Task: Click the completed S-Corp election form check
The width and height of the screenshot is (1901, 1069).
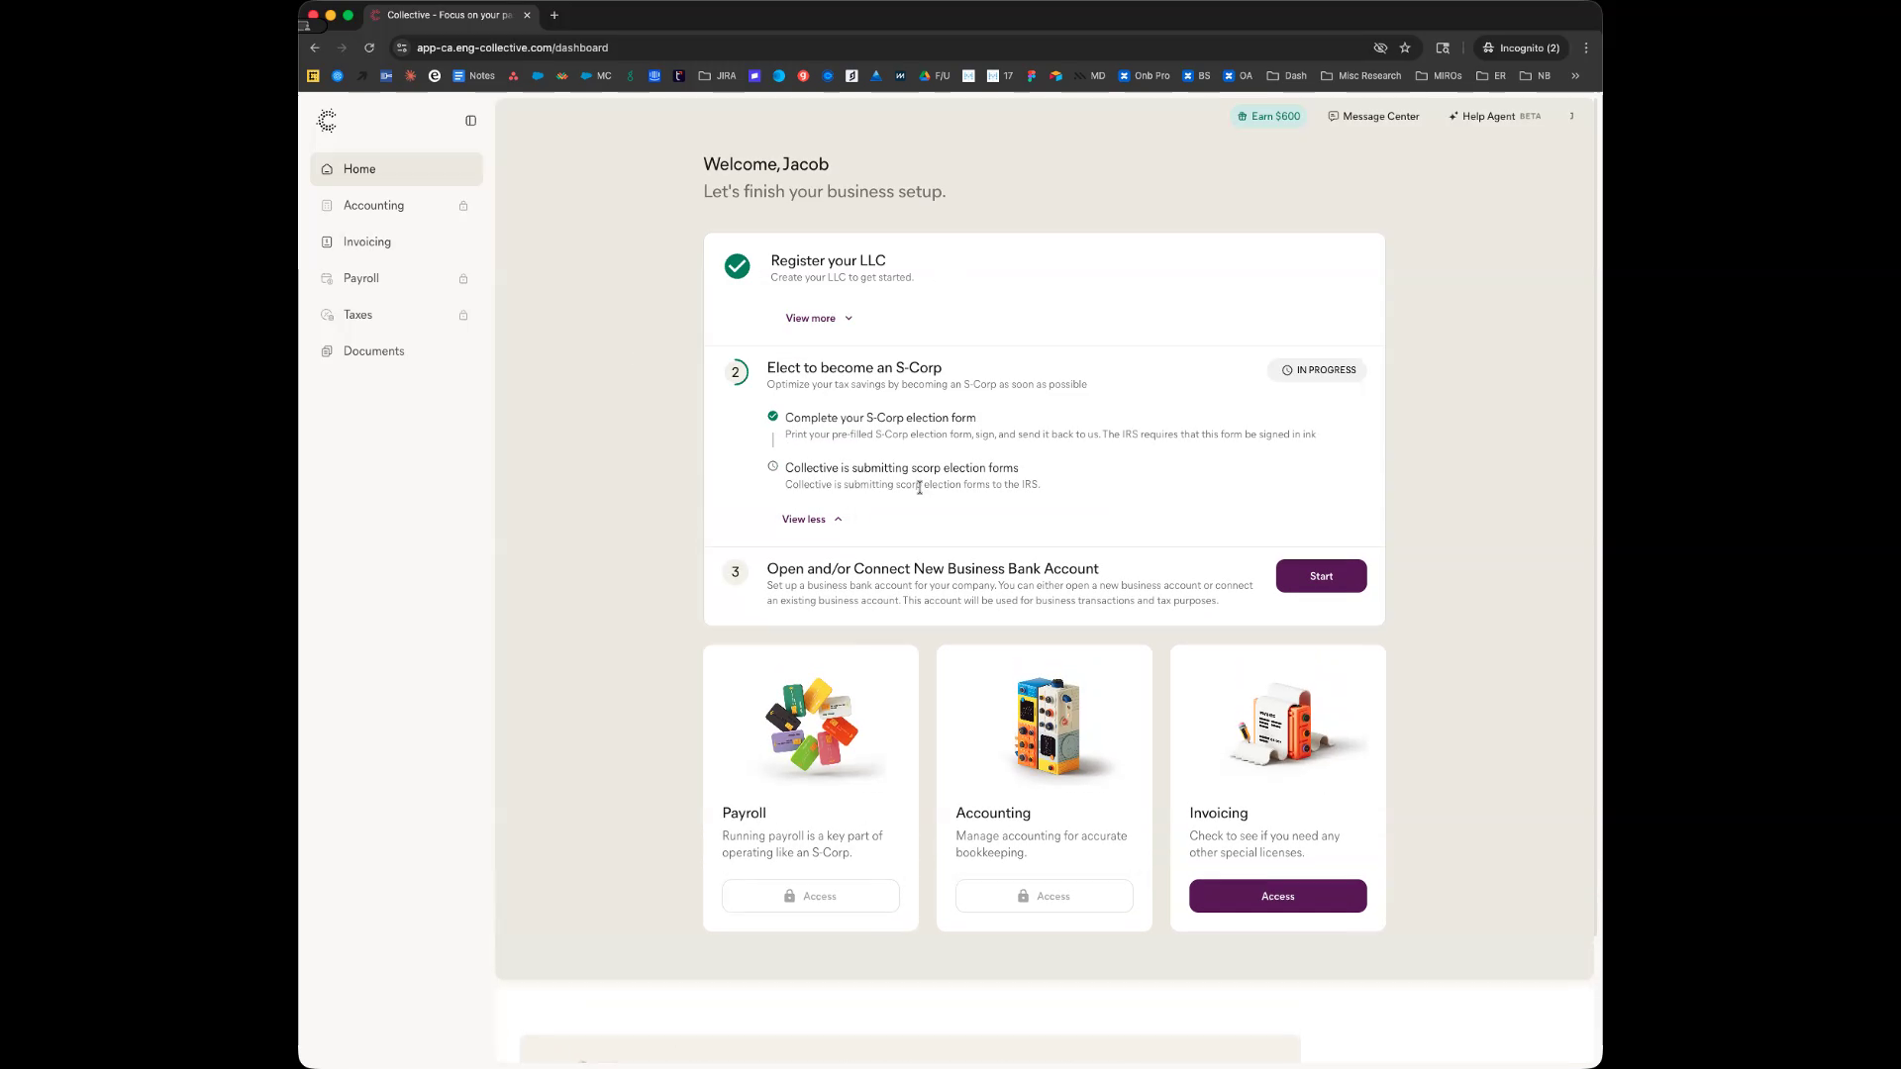Action: click(773, 417)
